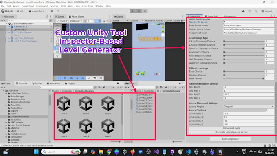Switch to the Asset Store tab

pyautogui.click(x=76, y=16)
